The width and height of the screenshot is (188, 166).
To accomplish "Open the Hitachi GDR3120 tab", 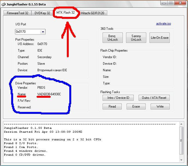I will pos(92,13).
